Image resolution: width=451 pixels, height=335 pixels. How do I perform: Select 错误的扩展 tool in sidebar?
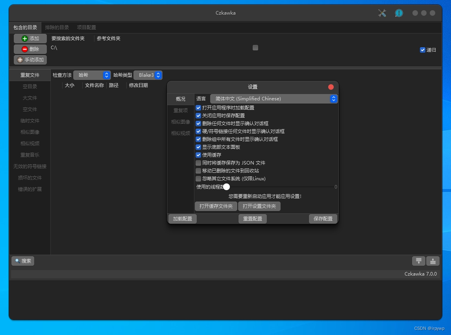(x=30, y=189)
